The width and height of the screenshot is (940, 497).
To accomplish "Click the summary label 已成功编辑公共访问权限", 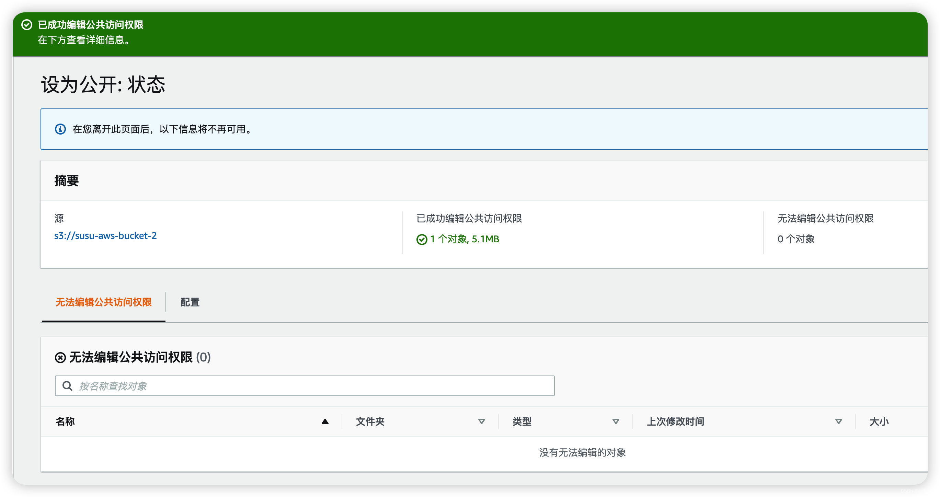I will tap(469, 219).
